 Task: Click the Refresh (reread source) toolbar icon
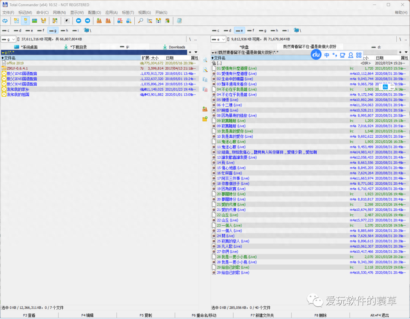[5, 21]
